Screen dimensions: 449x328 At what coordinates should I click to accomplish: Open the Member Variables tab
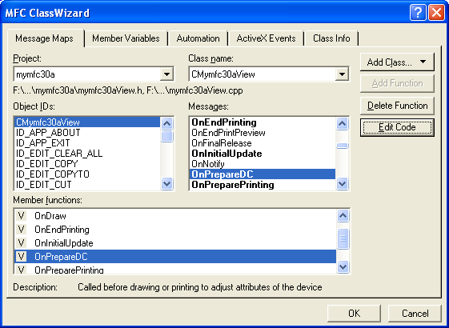126,38
